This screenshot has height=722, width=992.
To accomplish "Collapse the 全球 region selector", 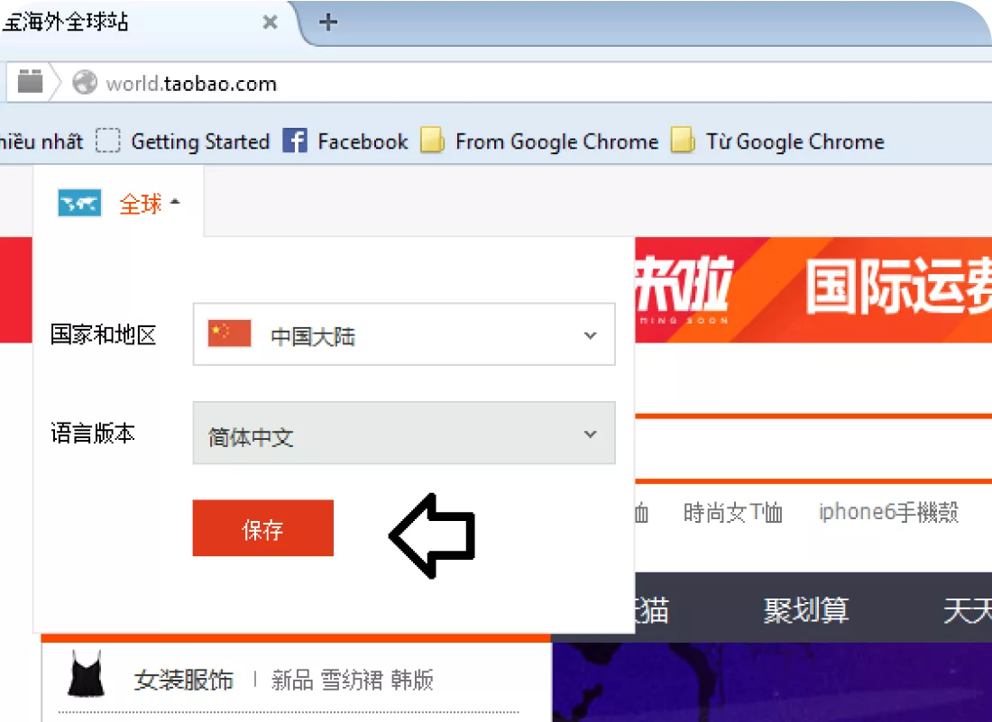I will click(x=149, y=205).
